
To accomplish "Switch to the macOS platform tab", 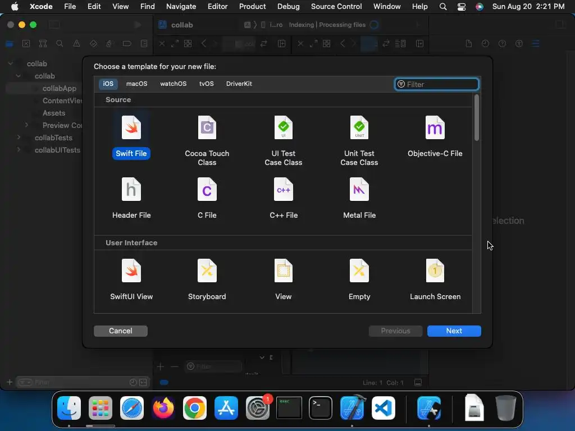I will (137, 84).
